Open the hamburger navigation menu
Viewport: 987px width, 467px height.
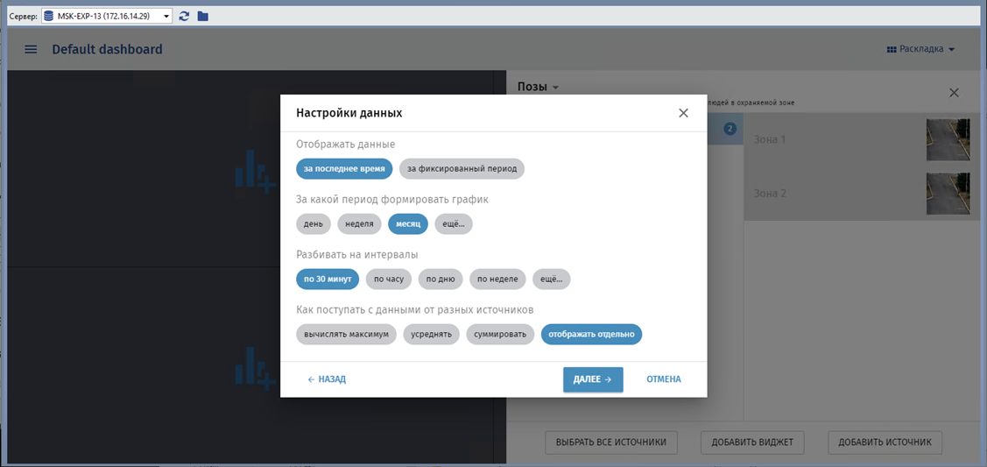click(x=31, y=49)
